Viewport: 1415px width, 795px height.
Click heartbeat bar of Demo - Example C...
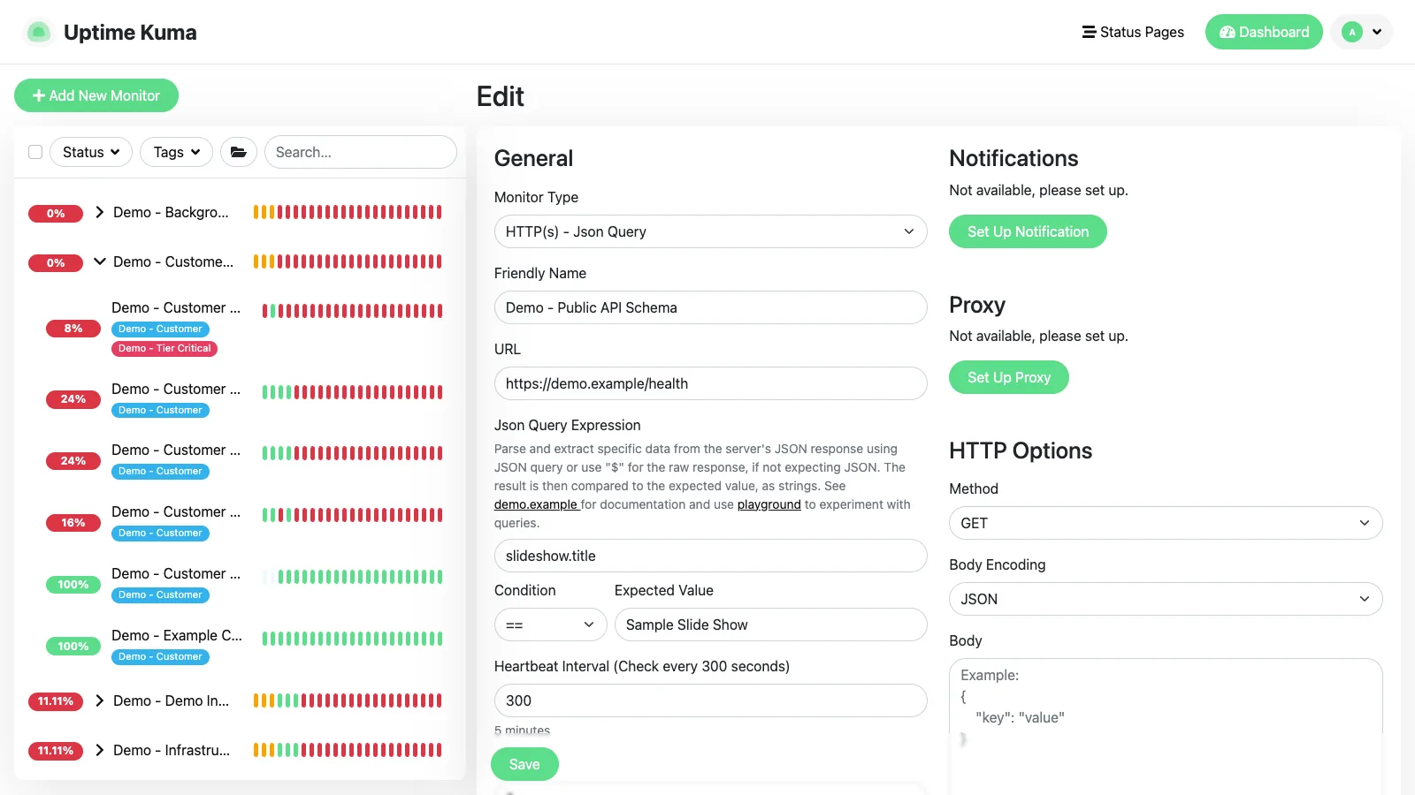(353, 638)
